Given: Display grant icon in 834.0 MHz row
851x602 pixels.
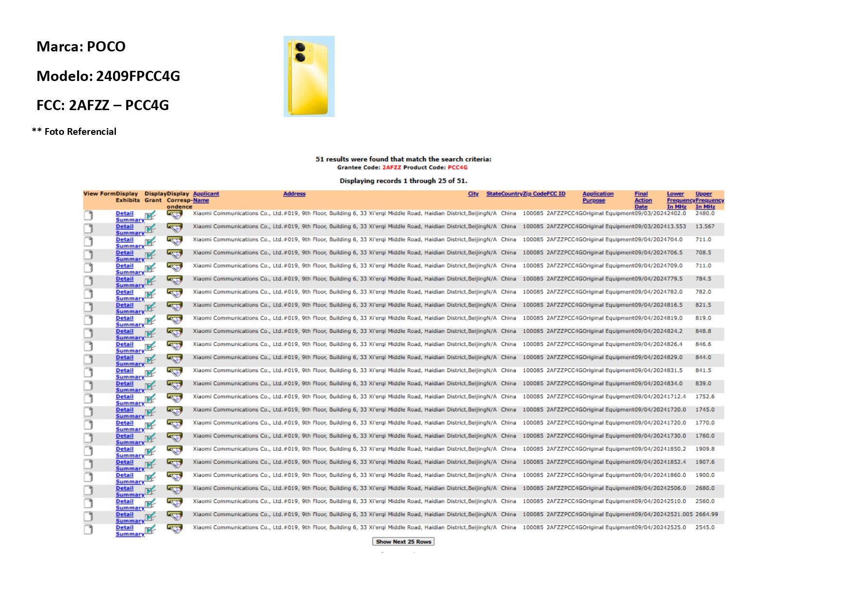Looking at the screenshot, I should (150, 386).
